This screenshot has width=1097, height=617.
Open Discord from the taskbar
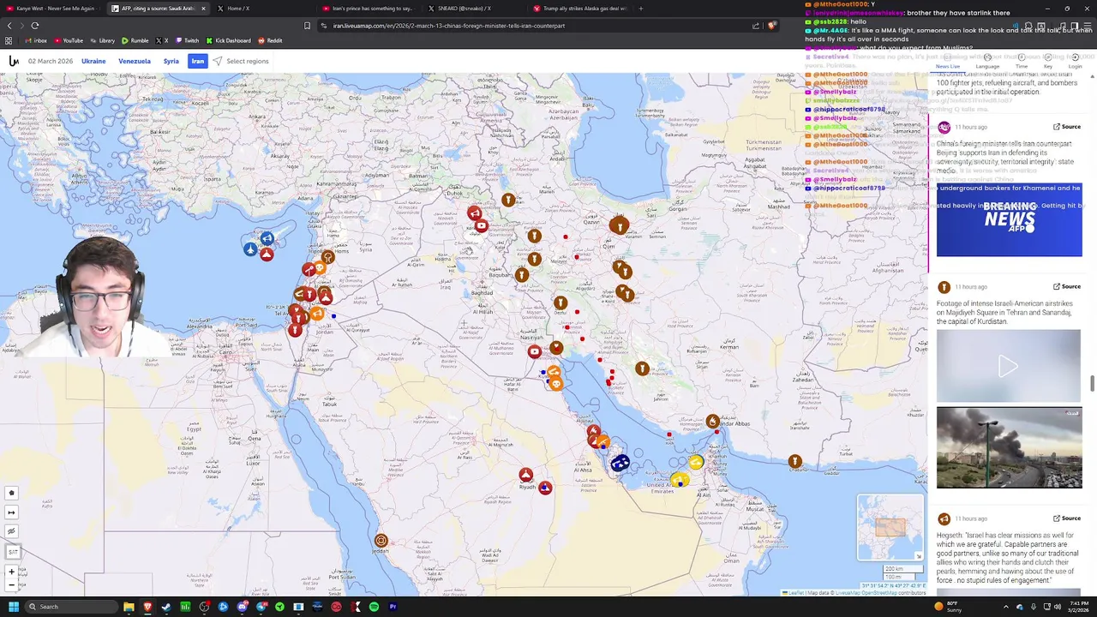click(243, 607)
